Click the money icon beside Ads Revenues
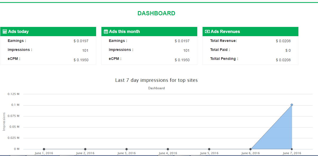 click(207, 32)
